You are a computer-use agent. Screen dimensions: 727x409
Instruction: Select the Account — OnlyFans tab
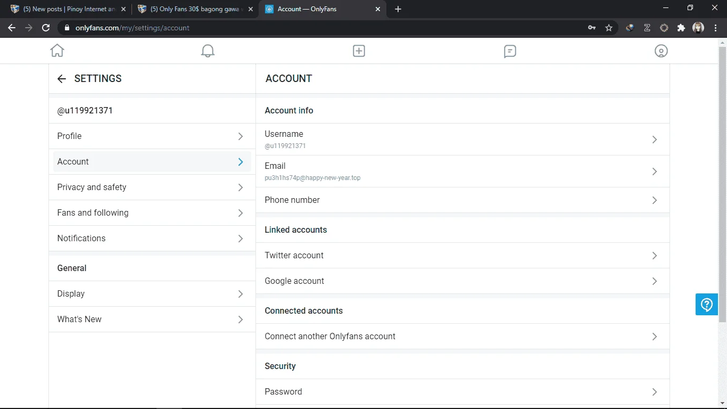[x=323, y=9]
